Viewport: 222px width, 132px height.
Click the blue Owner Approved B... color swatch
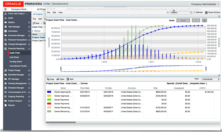49,92
